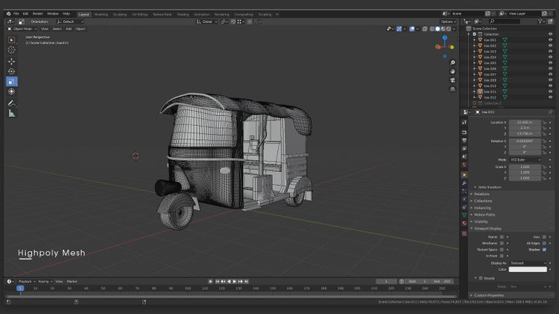The image size is (559, 314).
Task: Open the Render properties tab icon
Action: [x=464, y=132]
